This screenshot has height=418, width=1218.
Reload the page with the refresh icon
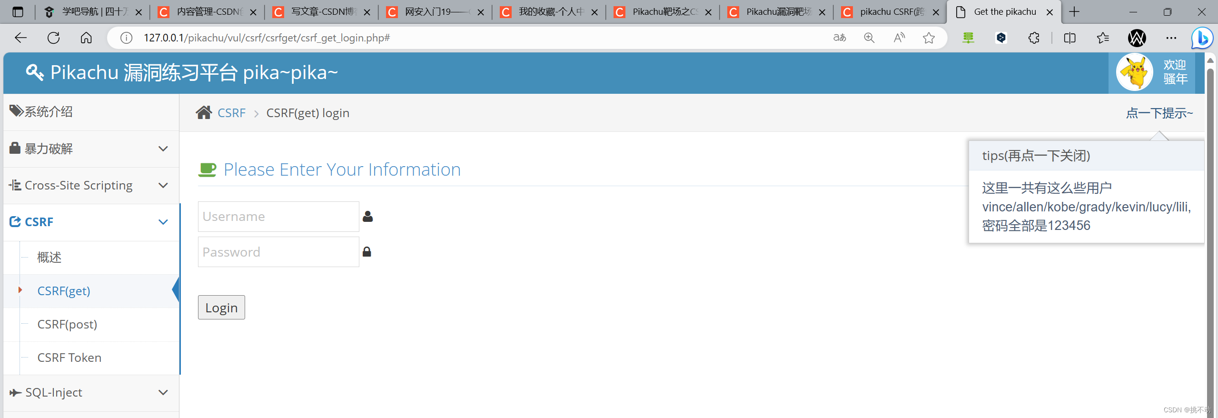click(x=53, y=38)
